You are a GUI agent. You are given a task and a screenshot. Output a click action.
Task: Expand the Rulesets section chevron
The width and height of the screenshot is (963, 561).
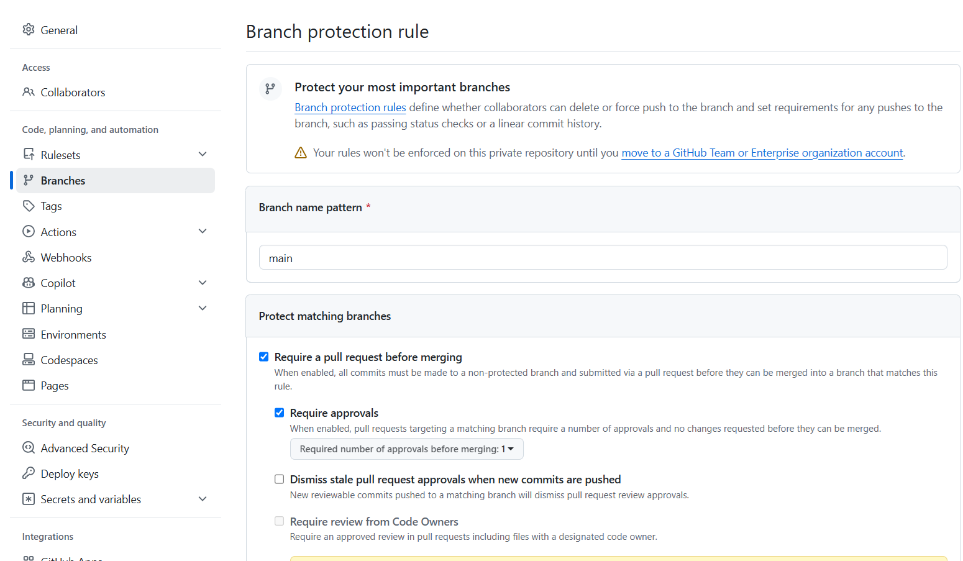pyautogui.click(x=203, y=154)
